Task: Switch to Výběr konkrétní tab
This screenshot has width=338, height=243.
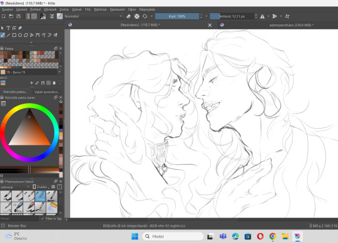Action: click(x=46, y=92)
